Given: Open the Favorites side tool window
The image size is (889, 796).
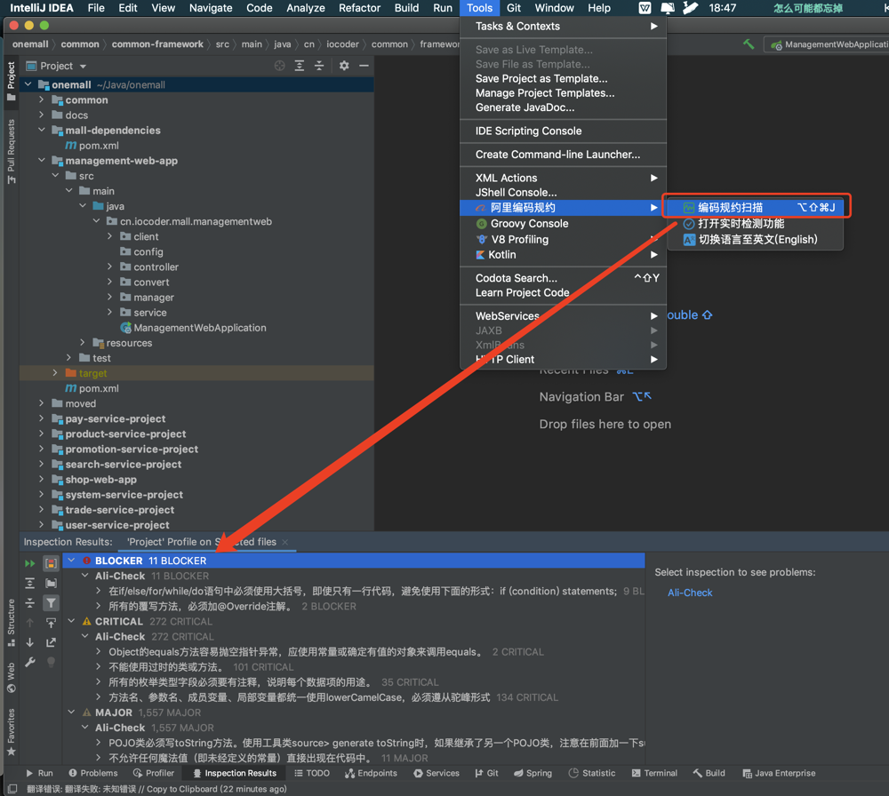Looking at the screenshot, I should tap(11, 732).
